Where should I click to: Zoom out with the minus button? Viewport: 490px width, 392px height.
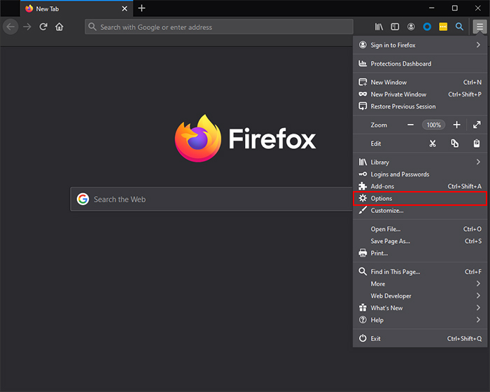[410, 125]
